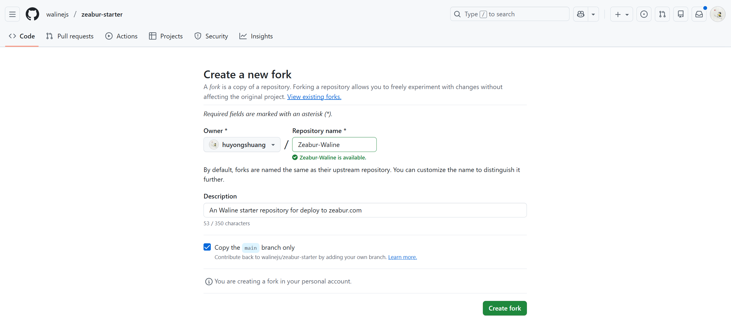The image size is (731, 328).
Task: Open the hamburger navigation menu
Action: coord(12,14)
